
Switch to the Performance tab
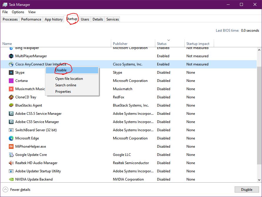(31, 19)
